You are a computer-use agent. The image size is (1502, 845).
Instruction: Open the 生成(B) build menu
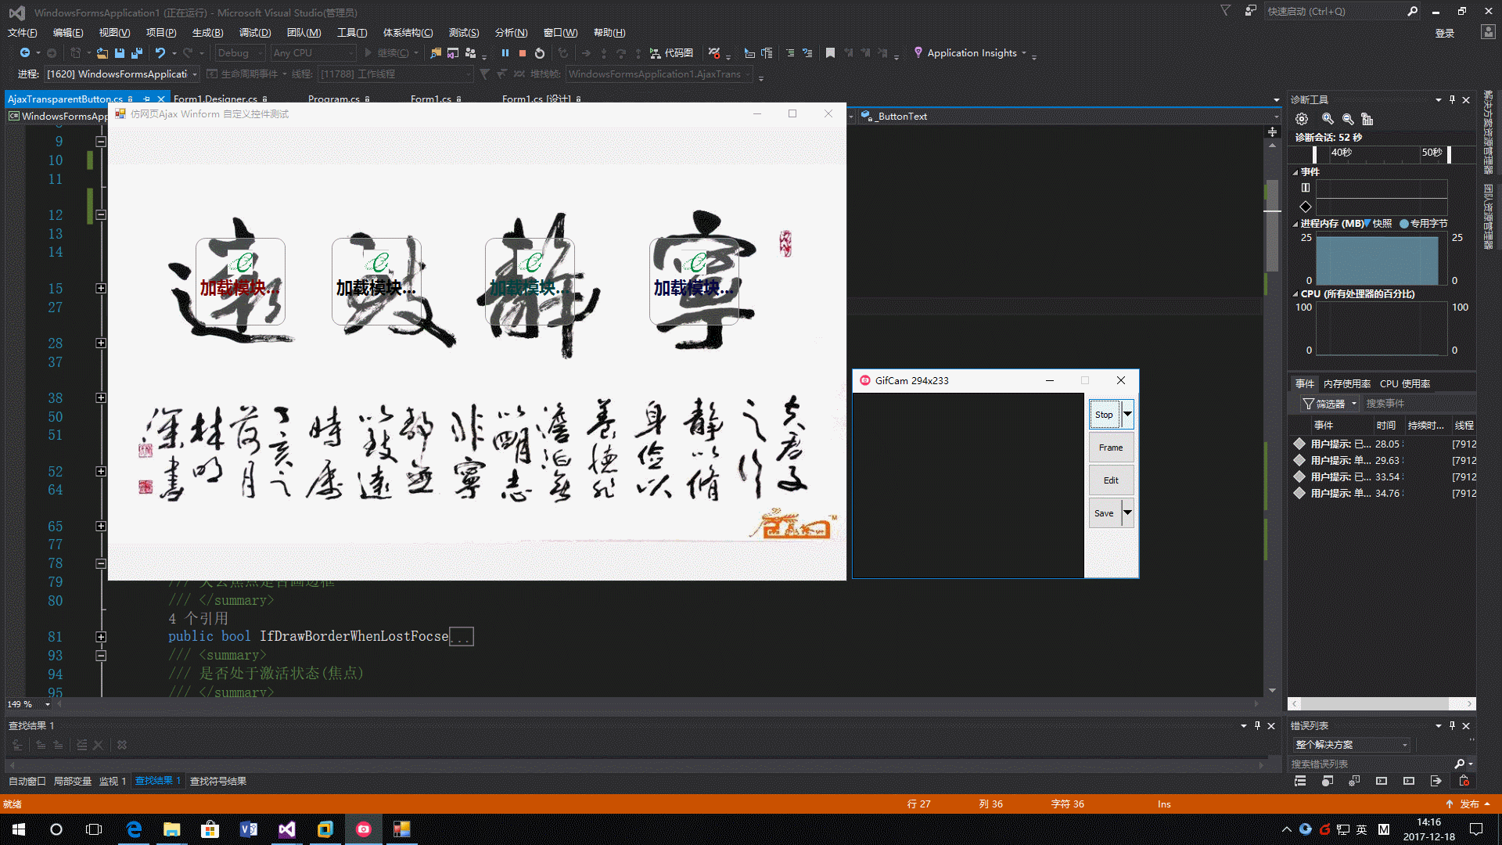(x=207, y=32)
